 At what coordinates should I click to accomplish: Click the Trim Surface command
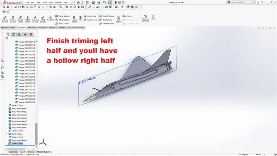pos(106,20)
